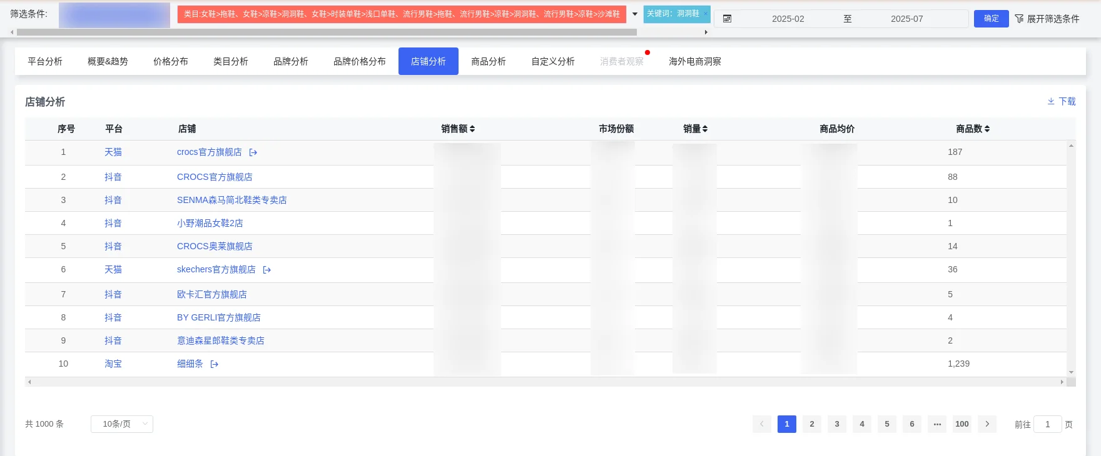Click the 商品均价 column header
The width and height of the screenshot is (1101, 456).
(837, 129)
